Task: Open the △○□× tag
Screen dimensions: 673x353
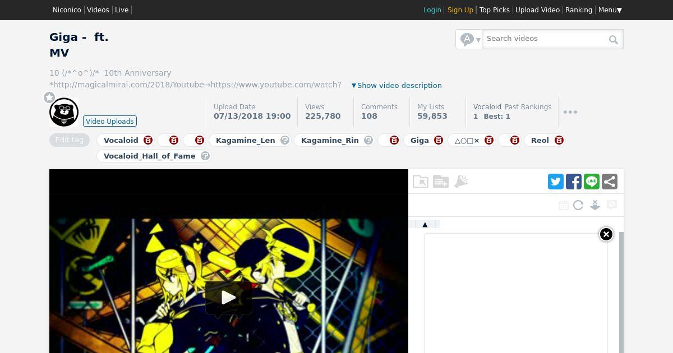Action: pos(467,140)
